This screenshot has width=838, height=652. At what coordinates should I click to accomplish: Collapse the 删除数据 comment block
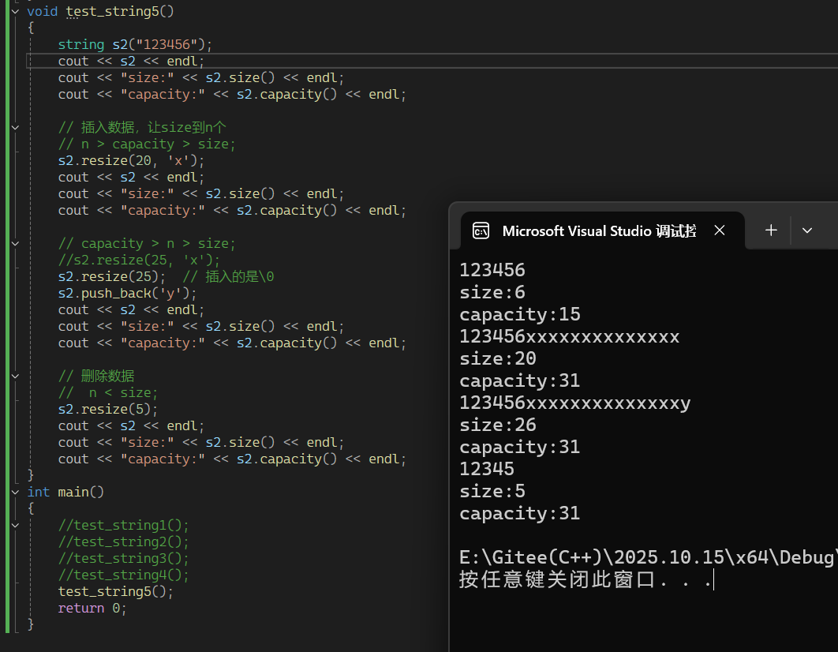15,376
